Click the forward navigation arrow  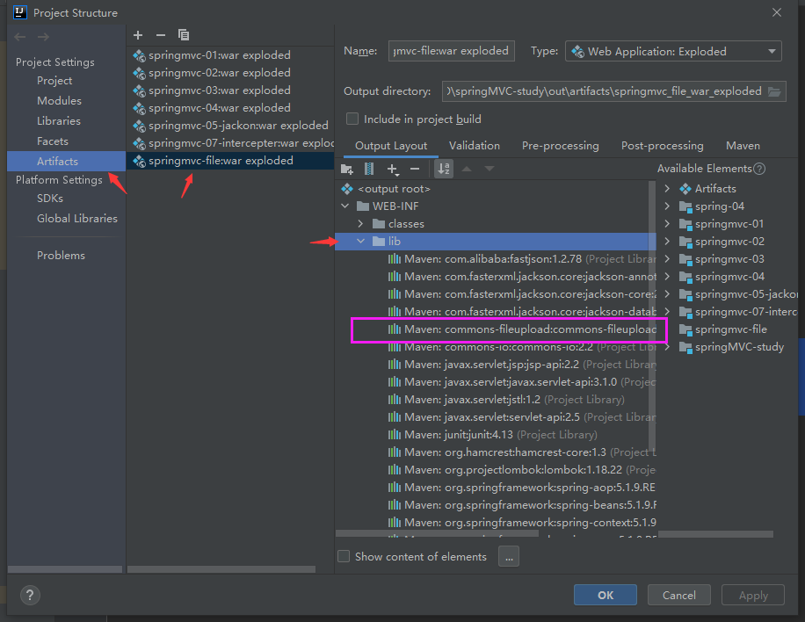[44, 37]
